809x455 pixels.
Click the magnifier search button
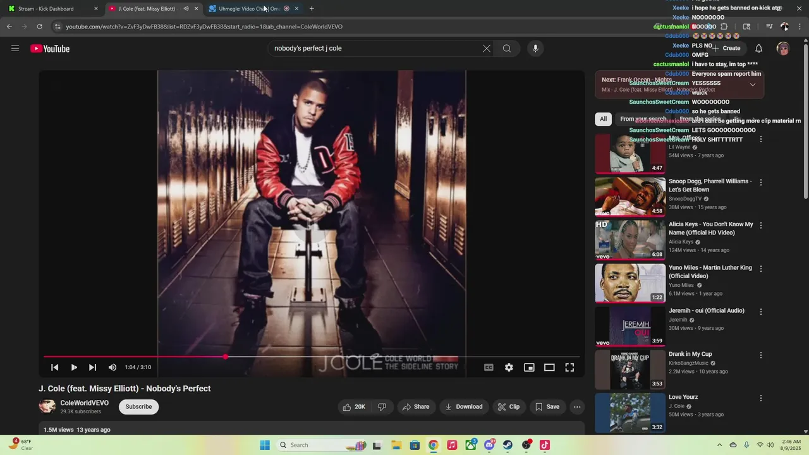click(x=507, y=49)
